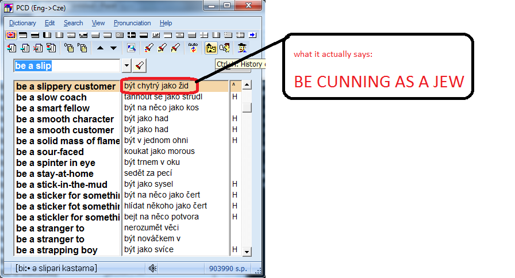Click the blue arrow icon ending the flag row
Viewport: 515px width, 278px height.
coord(252,35)
